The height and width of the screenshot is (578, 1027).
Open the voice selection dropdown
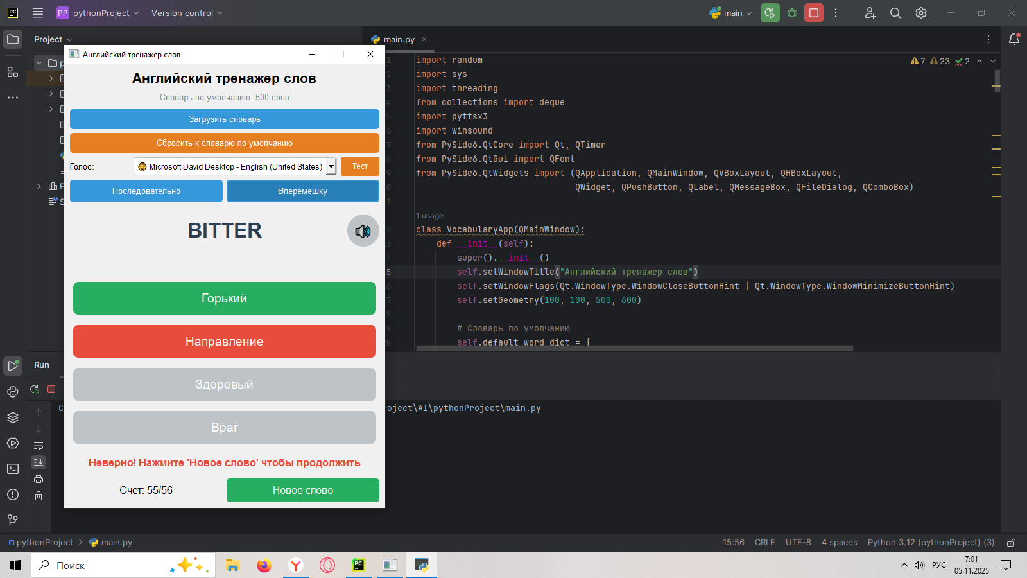click(x=235, y=166)
